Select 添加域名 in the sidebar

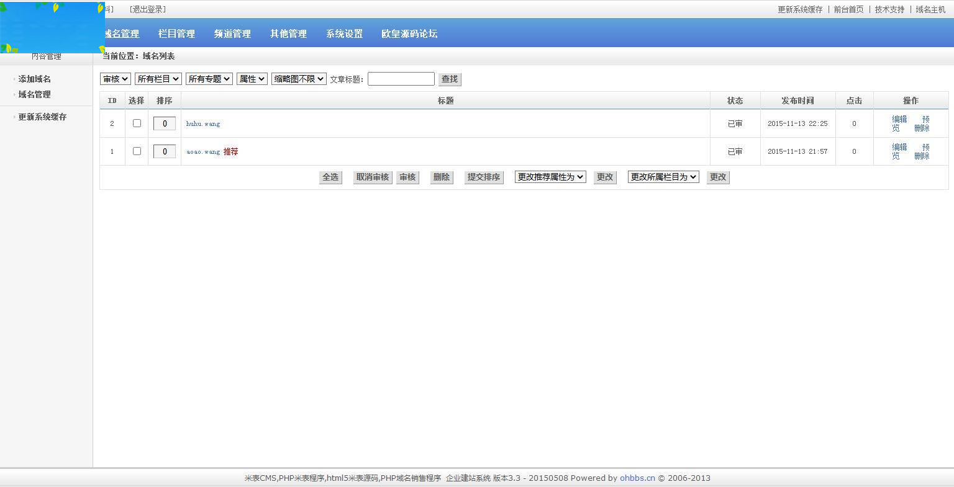coord(34,79)
